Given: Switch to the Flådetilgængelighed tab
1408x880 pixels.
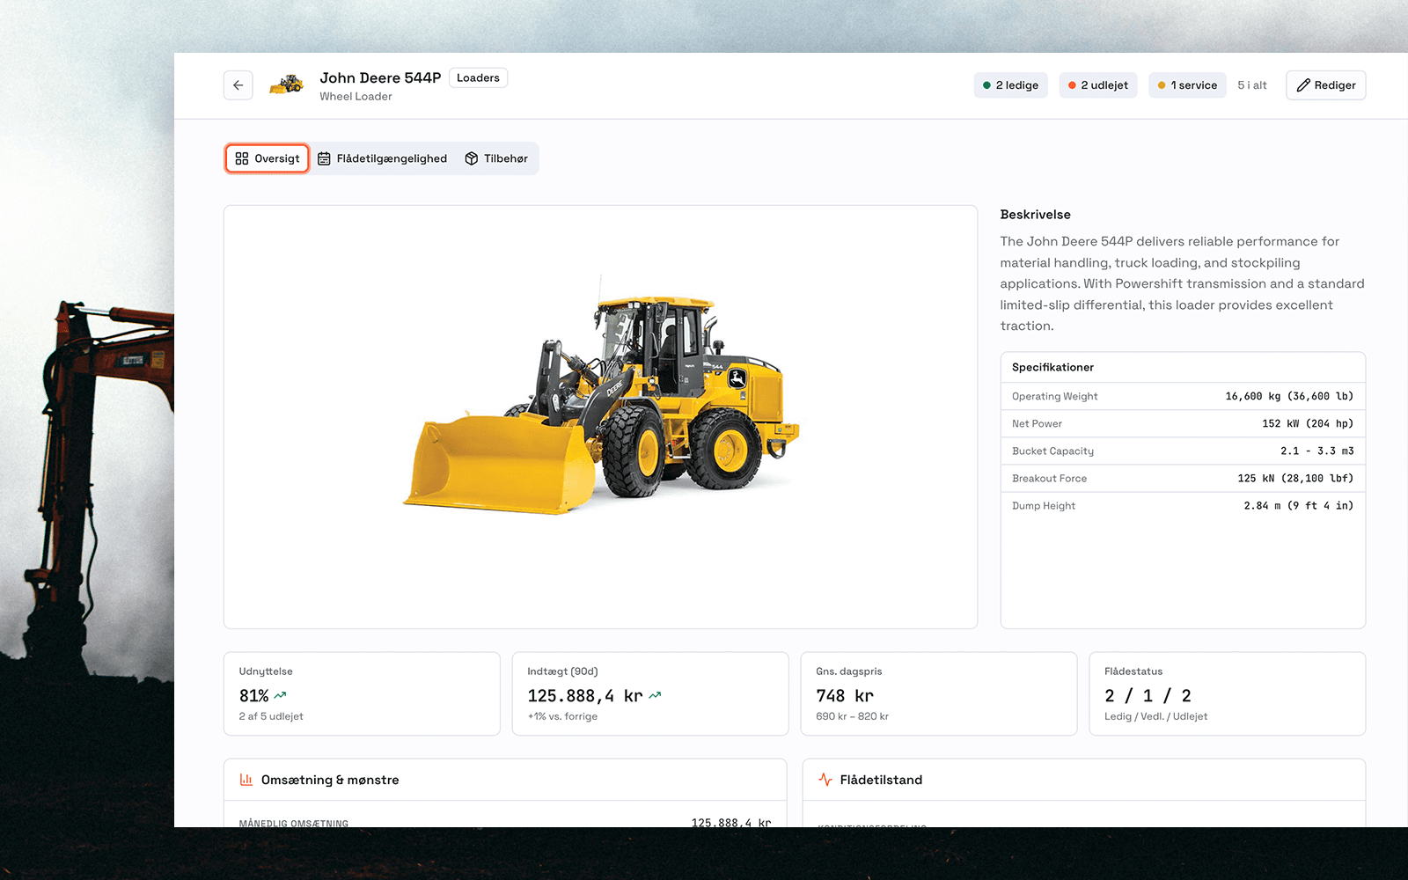Looking at the screenshot, I should (x=382, y=158).
